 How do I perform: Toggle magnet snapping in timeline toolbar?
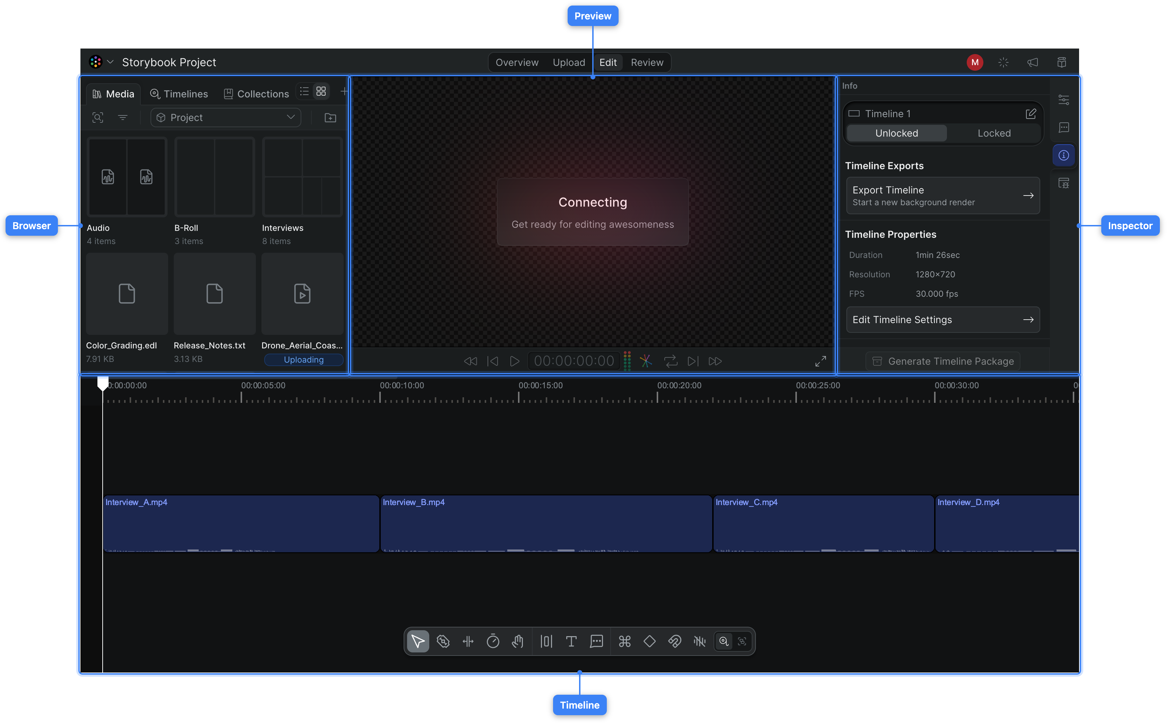675,641
